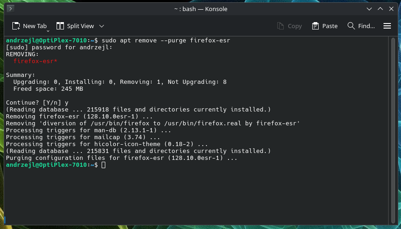
Task: Minimize the Konsole window
Action: tap(369, 9)
